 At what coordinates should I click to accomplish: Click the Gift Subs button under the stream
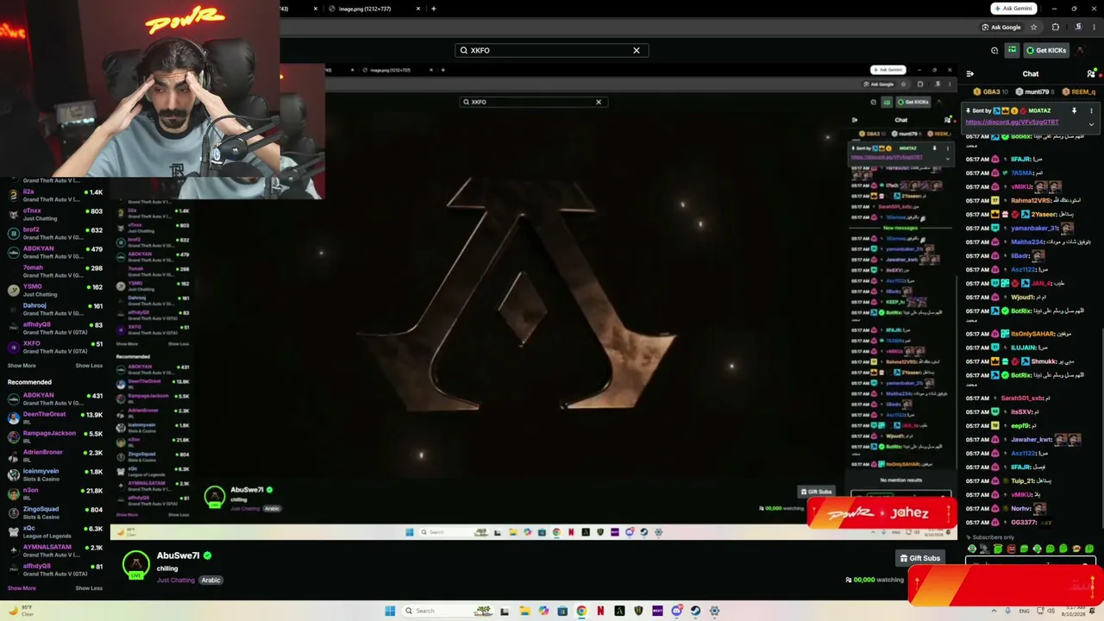click(919, 558)
